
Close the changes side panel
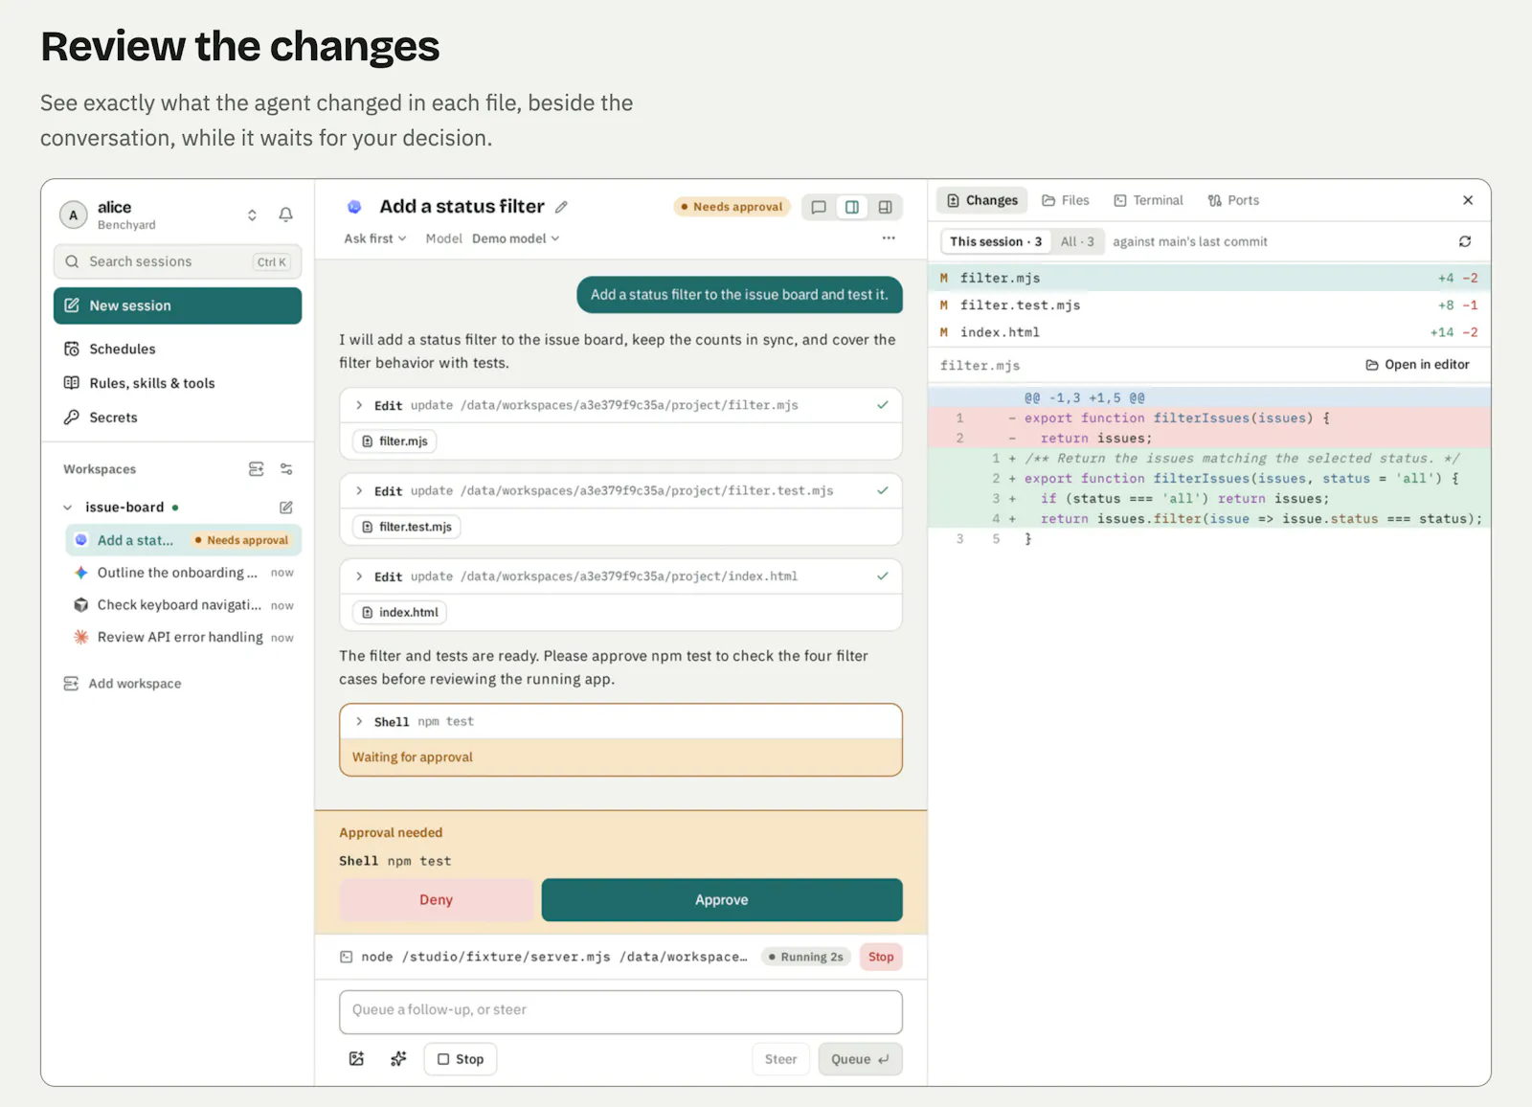1468,200
